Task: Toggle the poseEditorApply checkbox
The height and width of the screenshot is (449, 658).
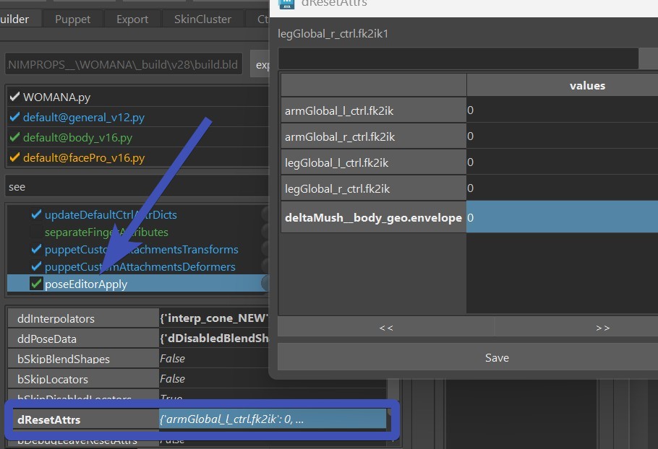Action: tap(36, 284)
